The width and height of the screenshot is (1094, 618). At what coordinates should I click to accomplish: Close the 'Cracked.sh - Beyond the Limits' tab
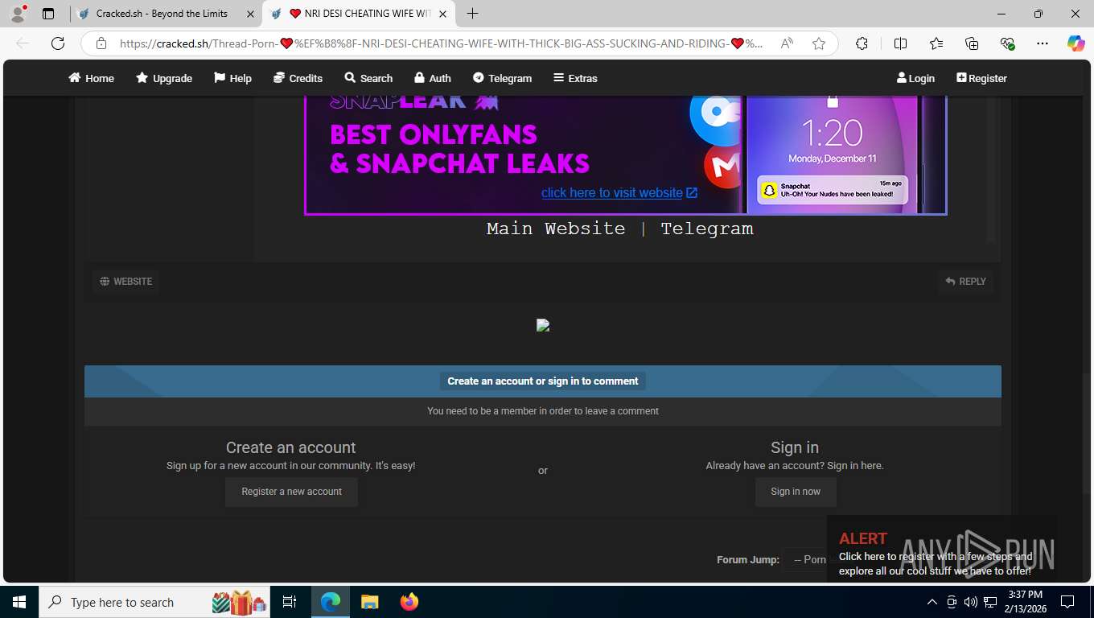coord(249,14)
